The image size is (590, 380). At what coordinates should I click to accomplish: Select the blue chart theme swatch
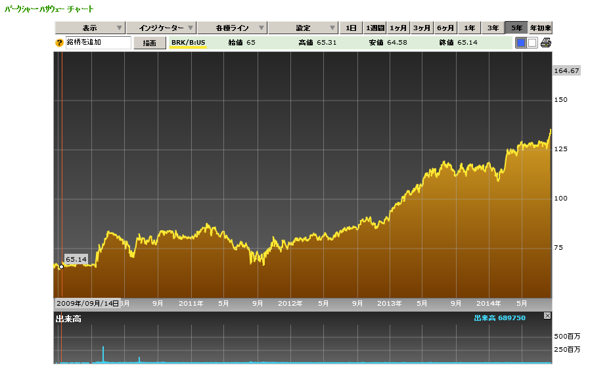(521, 43)
